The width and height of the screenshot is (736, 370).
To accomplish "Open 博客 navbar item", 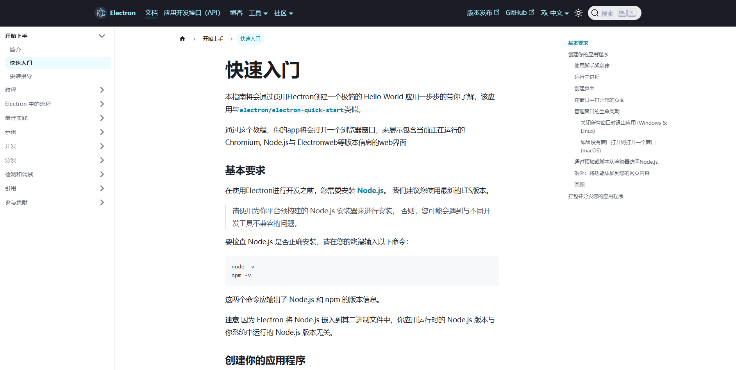I will [x=236, y=13].
